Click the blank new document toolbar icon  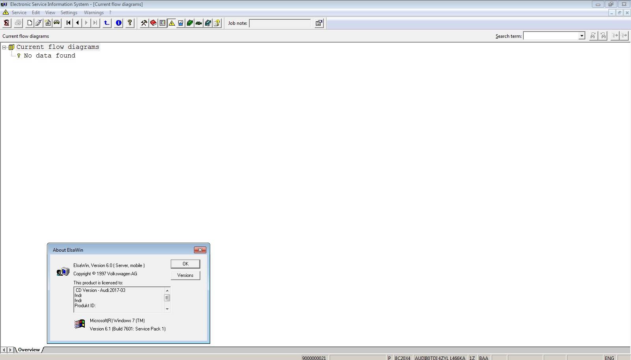point(30,23)
